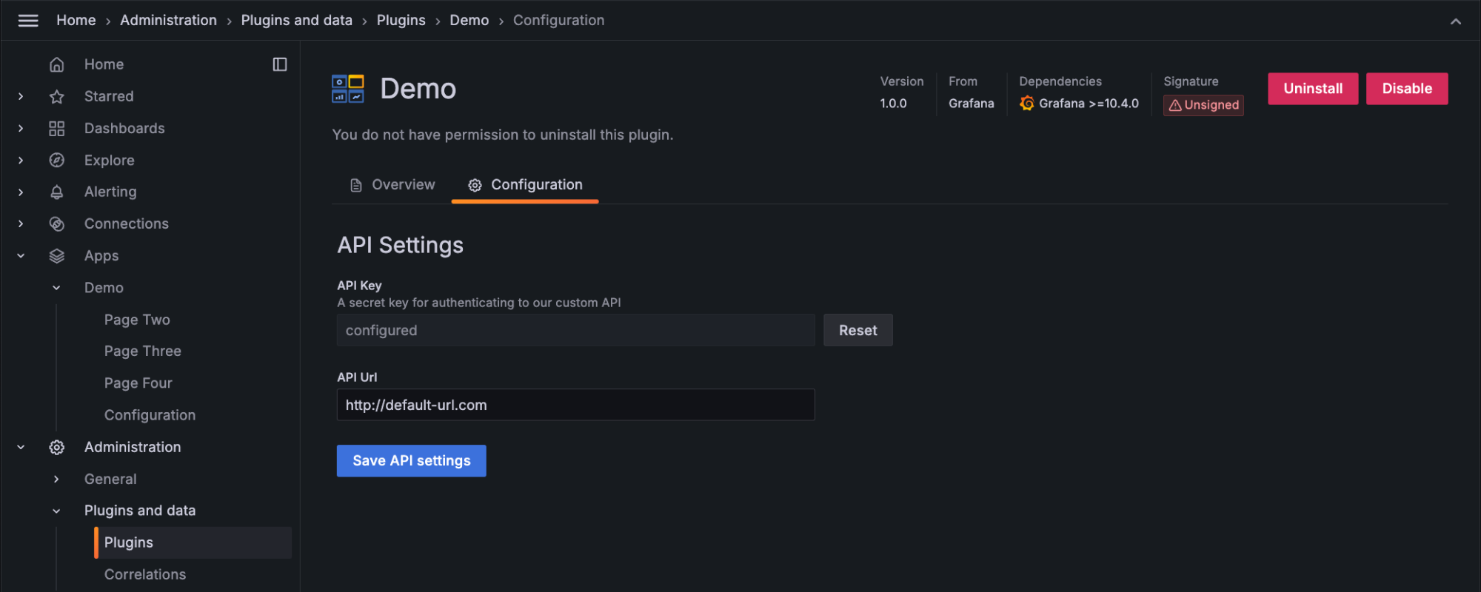Click the API Url input field
The height and width of the screenshot is (592, 1481).
pos(575,405)
